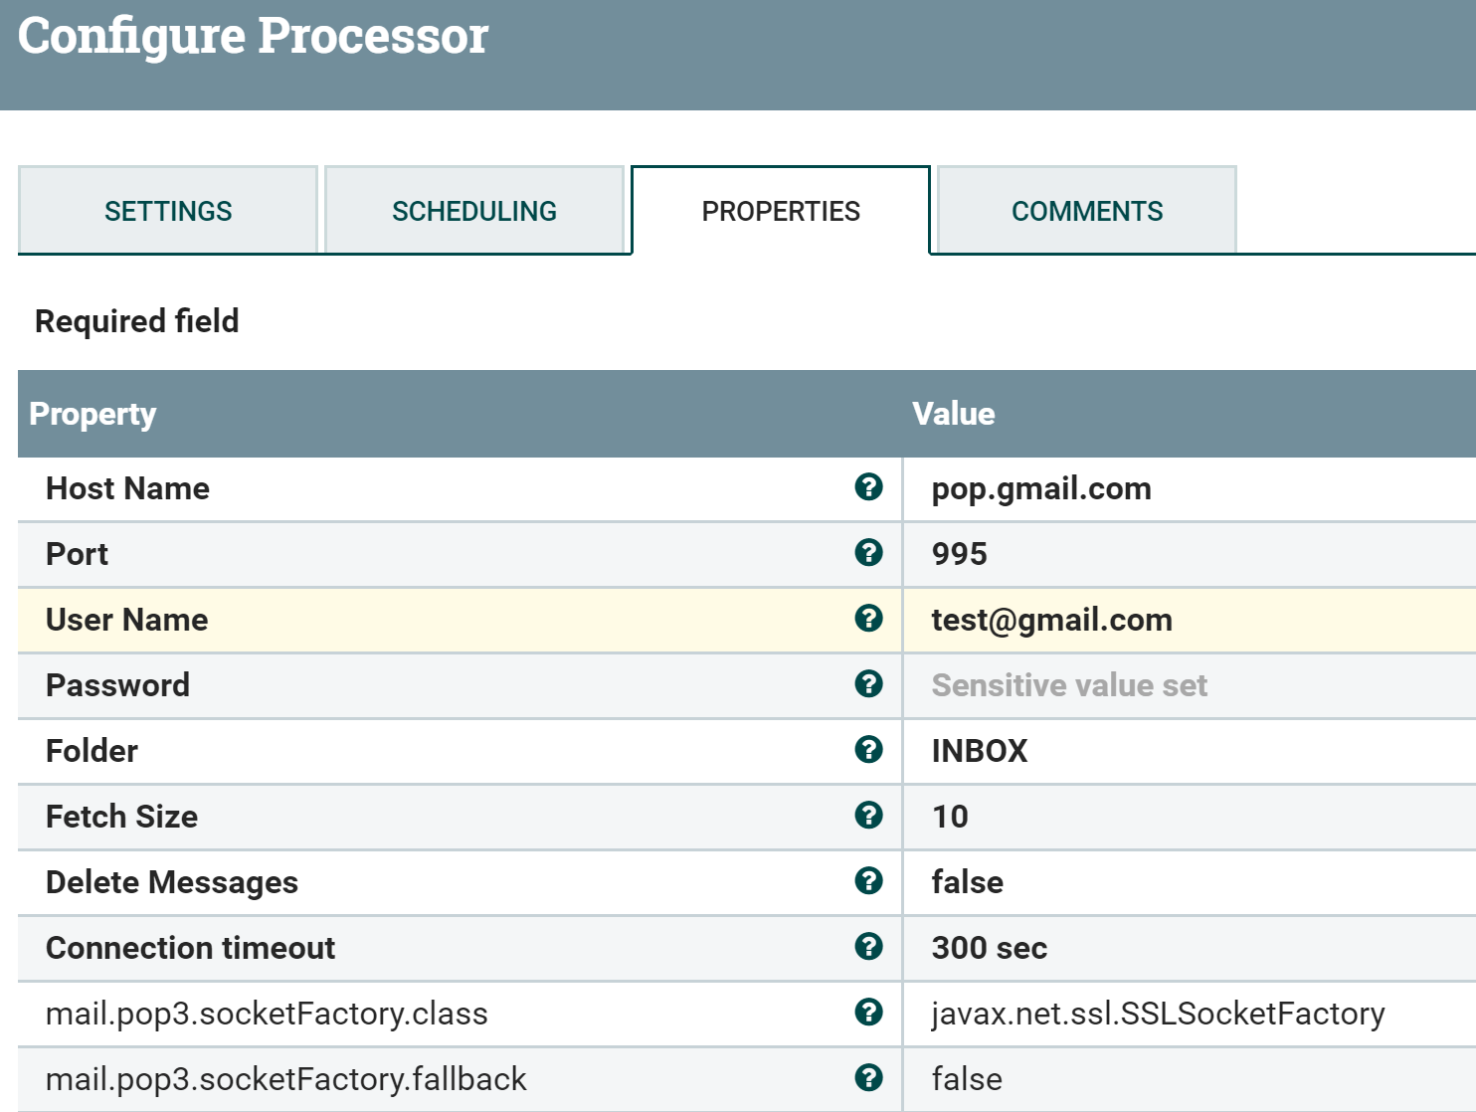
Task: Open help for Connection timeout property
Action: (870, 947)
